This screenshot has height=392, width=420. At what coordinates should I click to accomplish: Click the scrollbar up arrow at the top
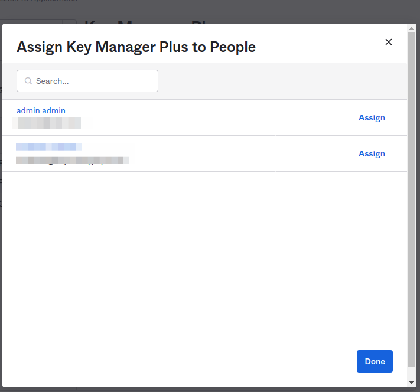411,28
